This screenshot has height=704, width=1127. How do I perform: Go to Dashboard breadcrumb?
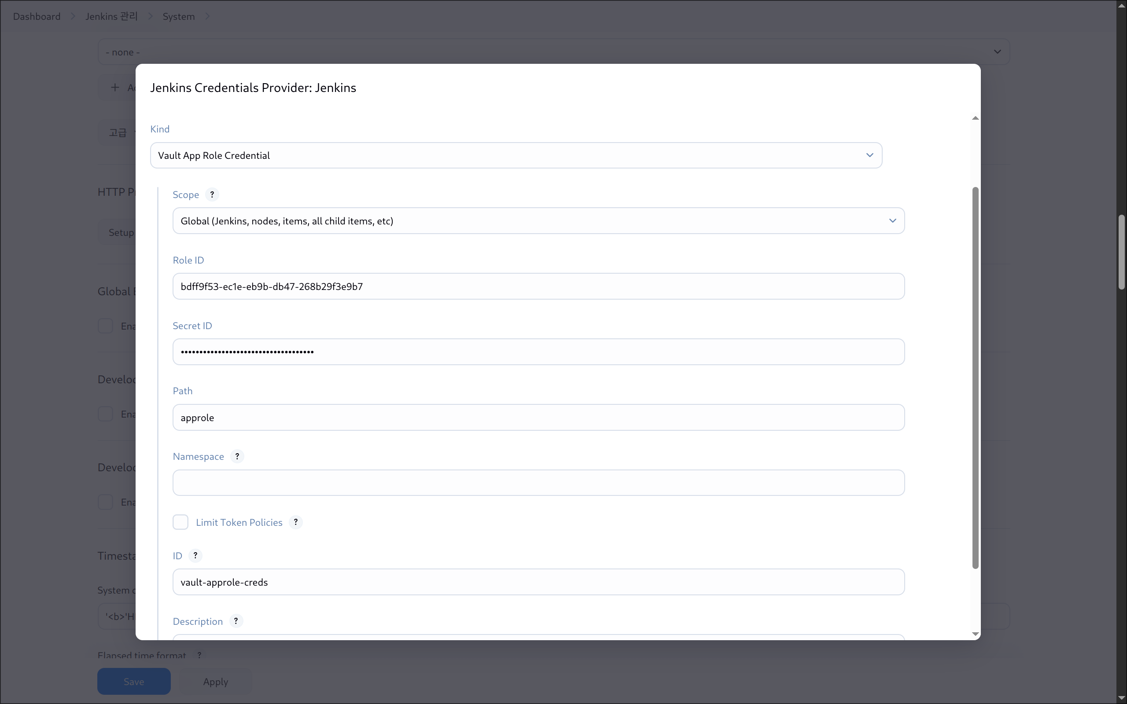(x=37, y=16)
